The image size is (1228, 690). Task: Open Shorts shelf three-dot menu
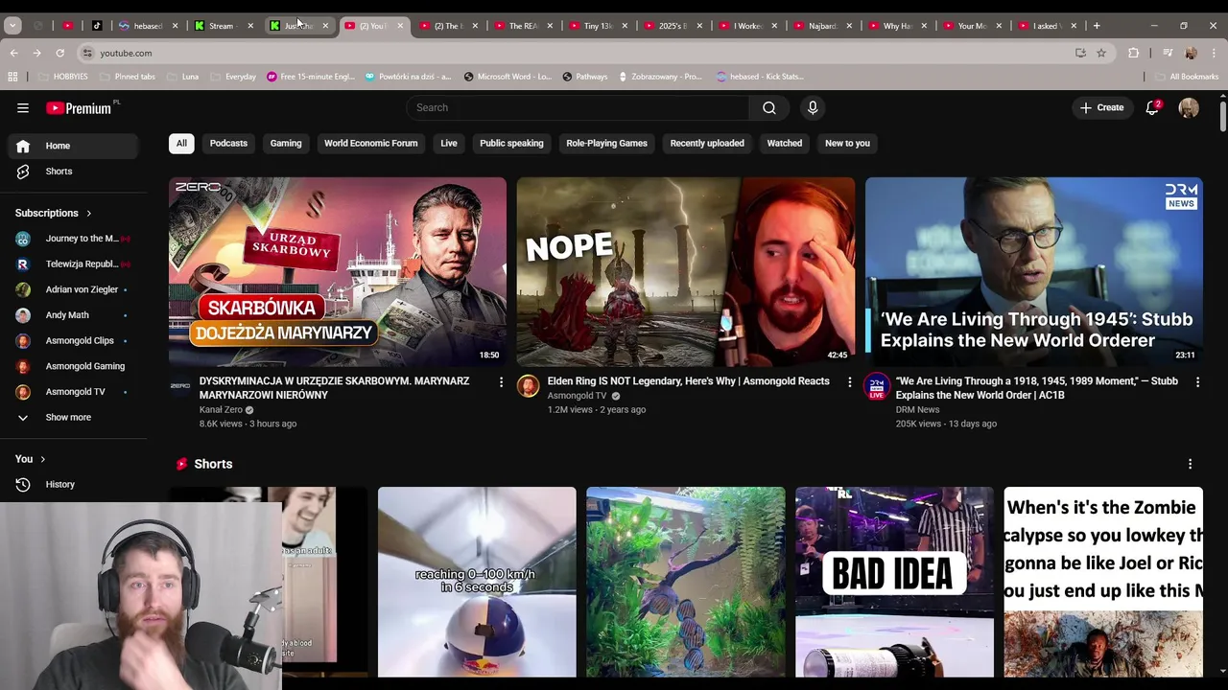[x=1190, y=464]
